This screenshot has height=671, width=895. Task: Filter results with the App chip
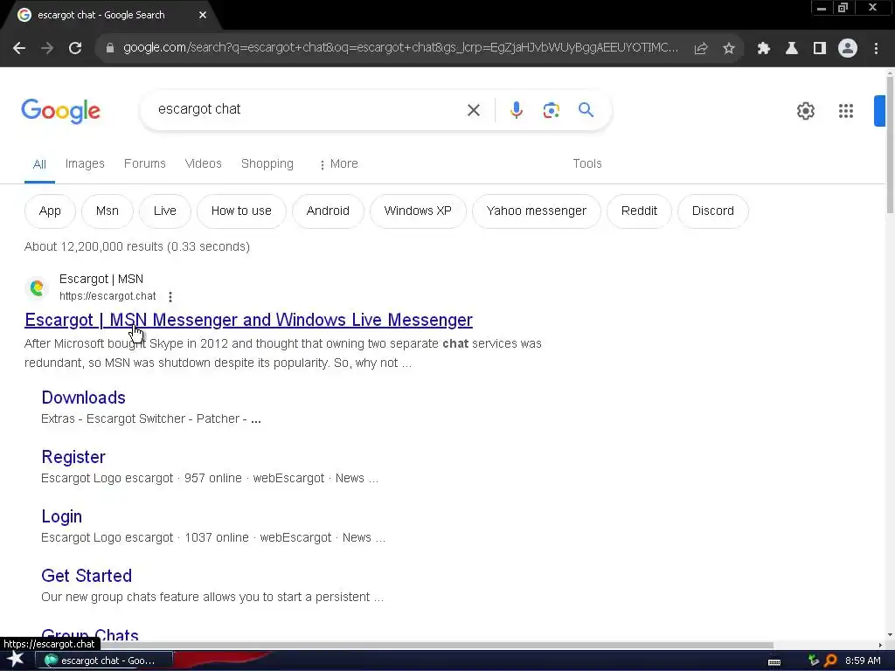point(50,211)
